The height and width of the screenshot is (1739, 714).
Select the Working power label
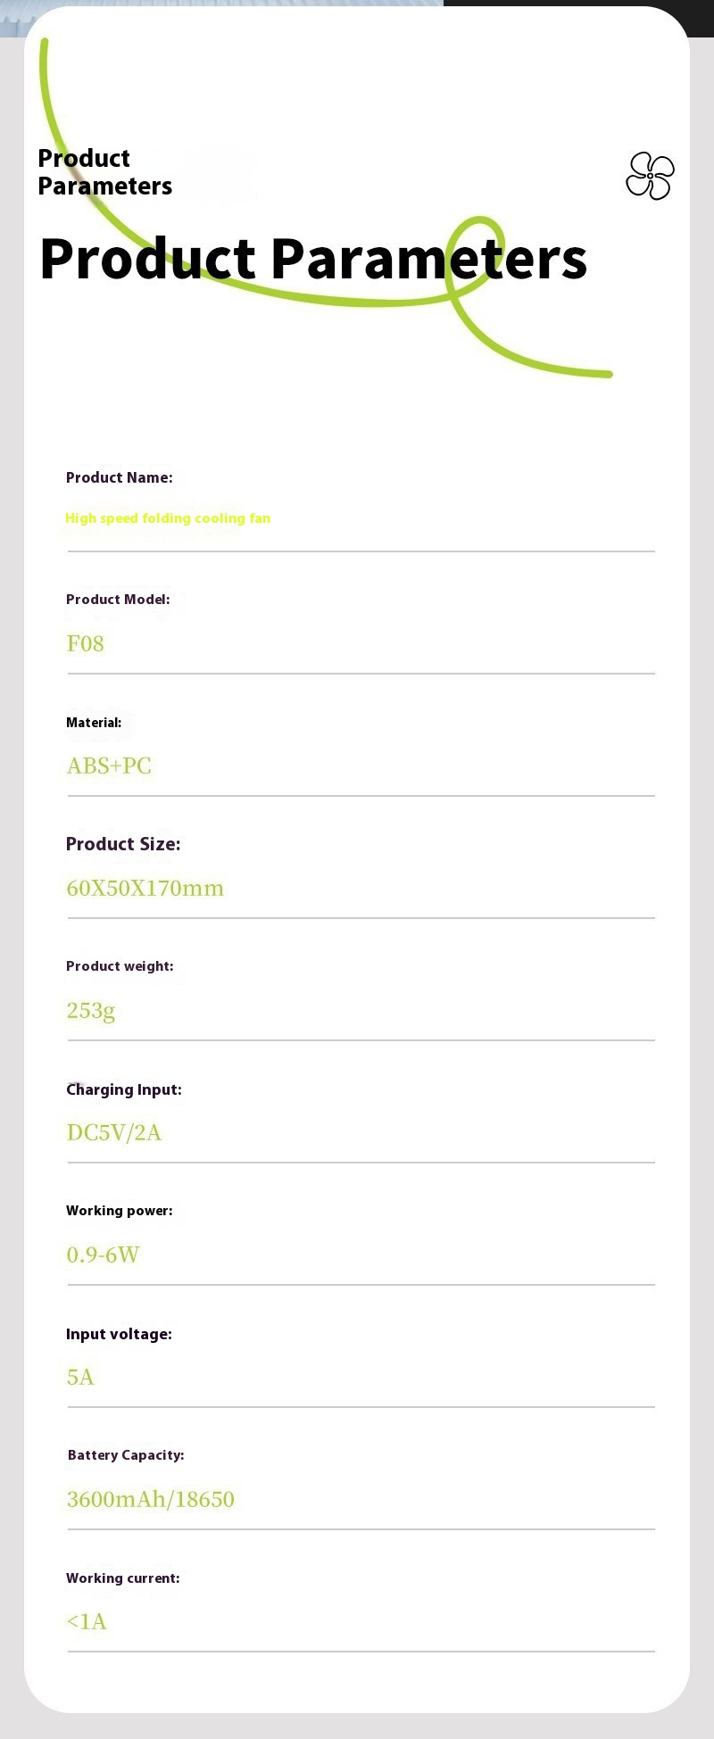coord(119,1211)
